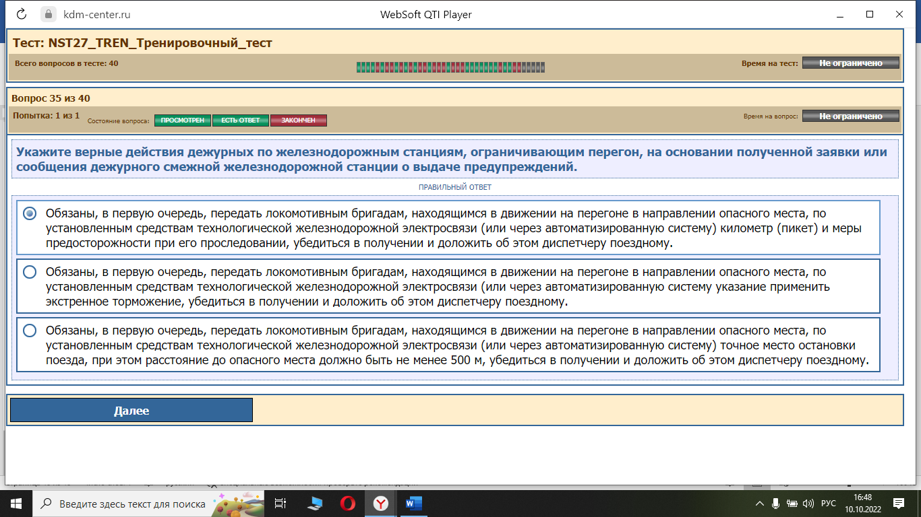Screen dimensions: 921x517
Task: Click the test name NST27_TREN heading
Action: pos(142,43)
